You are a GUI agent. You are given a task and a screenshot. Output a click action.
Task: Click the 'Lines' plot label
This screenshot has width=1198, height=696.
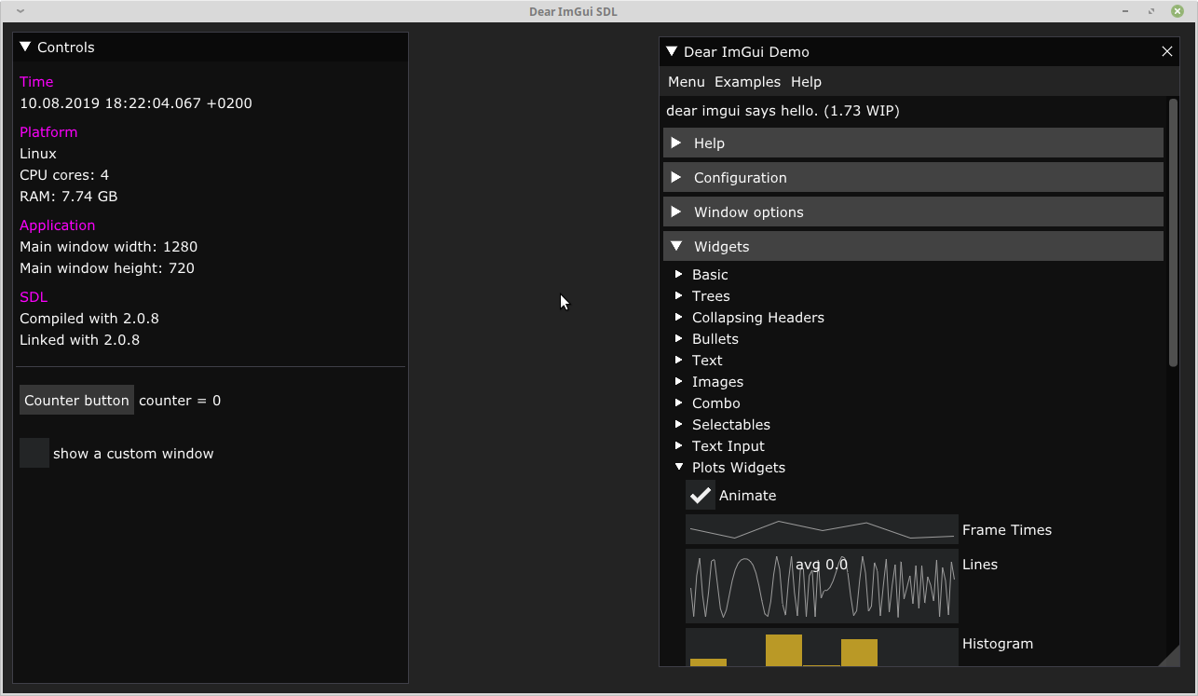tap(980, 565)
